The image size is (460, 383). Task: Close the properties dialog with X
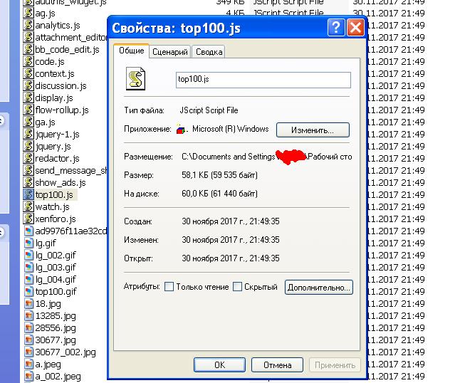(x=355, y=28)
